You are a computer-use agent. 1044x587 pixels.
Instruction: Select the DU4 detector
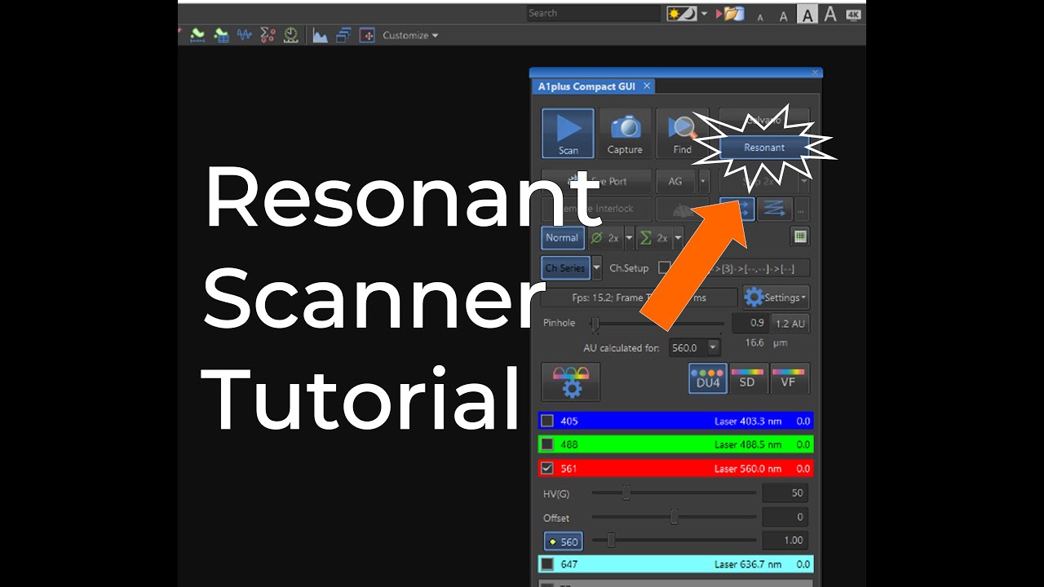(708, 379)
